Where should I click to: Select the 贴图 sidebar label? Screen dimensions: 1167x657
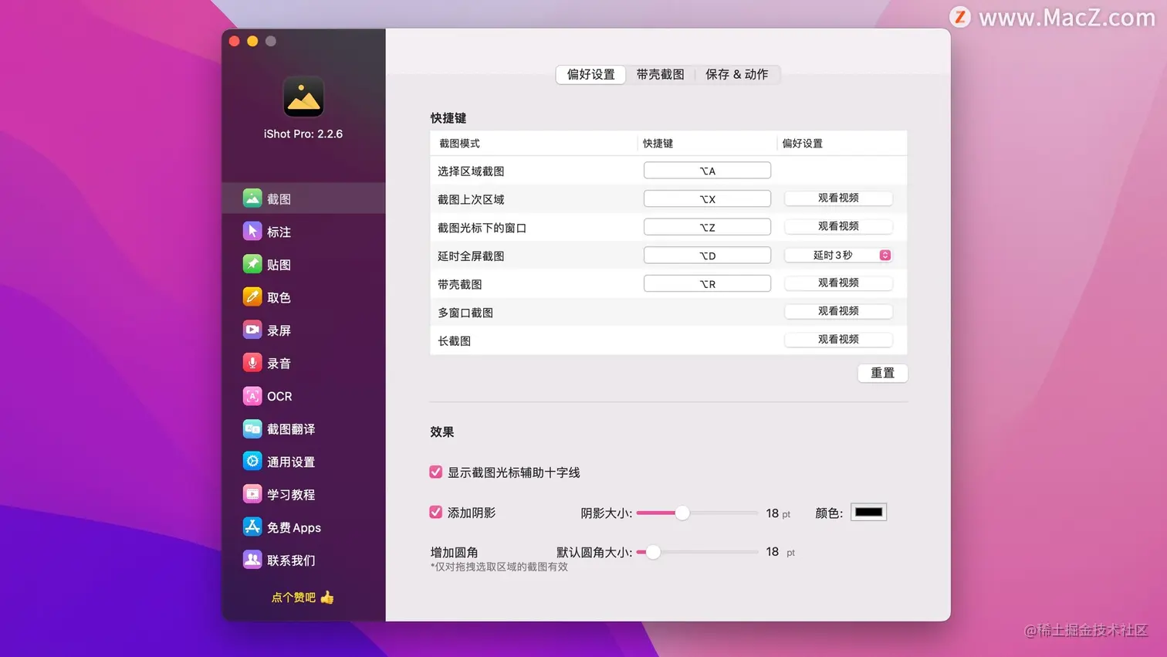[279, 265]
